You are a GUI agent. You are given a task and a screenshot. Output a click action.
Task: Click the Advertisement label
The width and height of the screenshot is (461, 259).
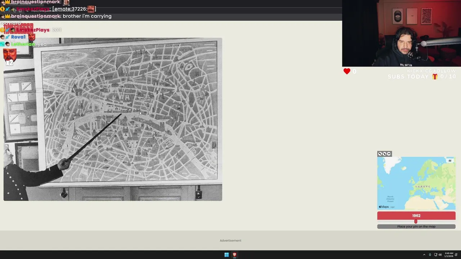(x=230, y=241)
